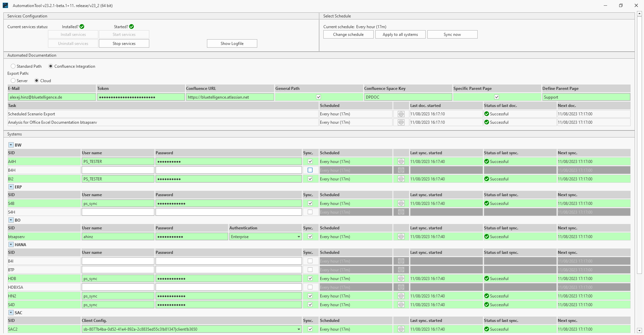Open schedule gear for SAC2 system

(401, 329)
